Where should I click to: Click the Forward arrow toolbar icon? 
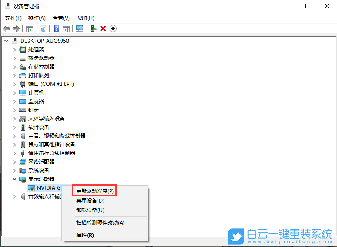(x=16, y=28)
